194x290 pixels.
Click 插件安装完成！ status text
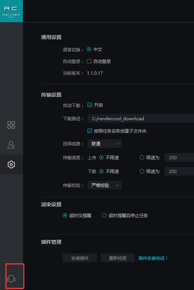153,258
